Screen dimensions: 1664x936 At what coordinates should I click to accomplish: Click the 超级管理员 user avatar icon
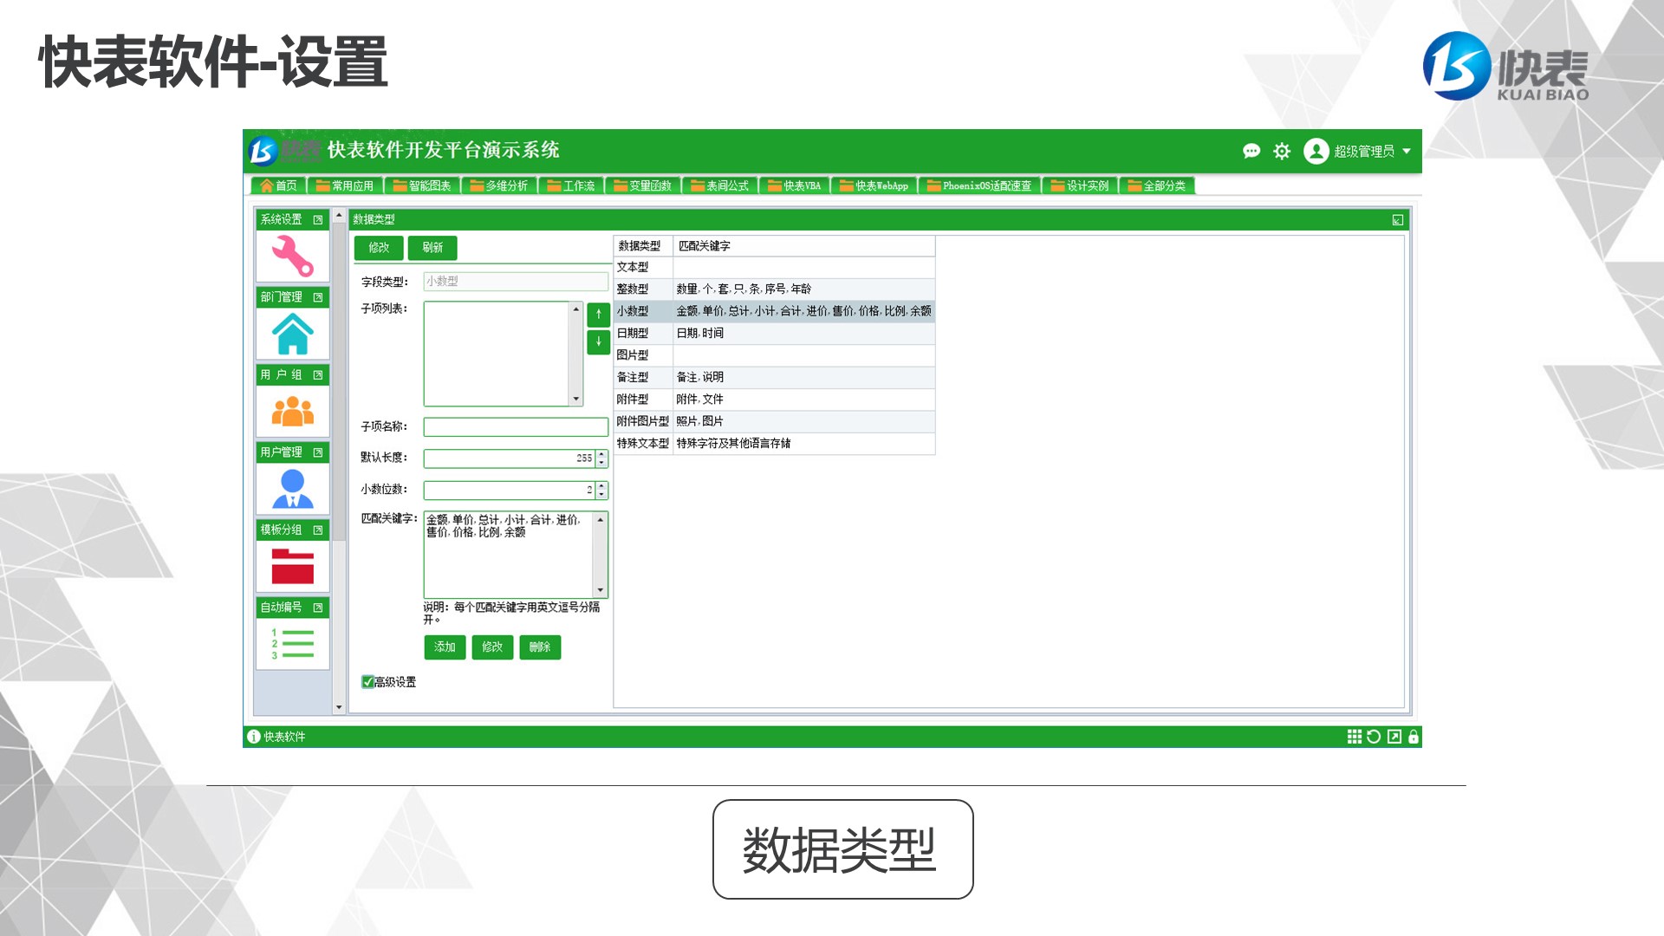[x=1316, y=151]
